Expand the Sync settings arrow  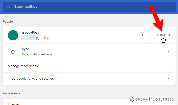pos(168,52)
